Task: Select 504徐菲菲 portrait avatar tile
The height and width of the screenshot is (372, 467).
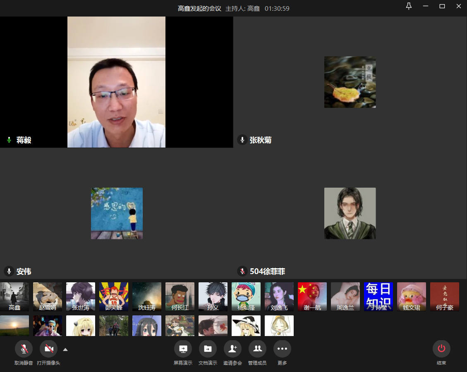Action: click(350, 213)
